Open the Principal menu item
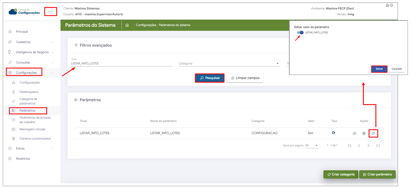Image resolution: width=411 pixels, height=188 pixels. (x=22, y=32)
